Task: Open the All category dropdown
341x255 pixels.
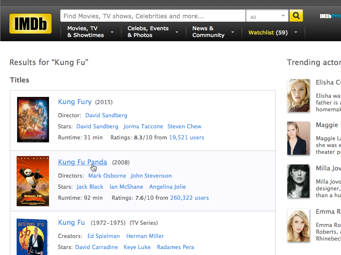Action: (x=267, y=16)
